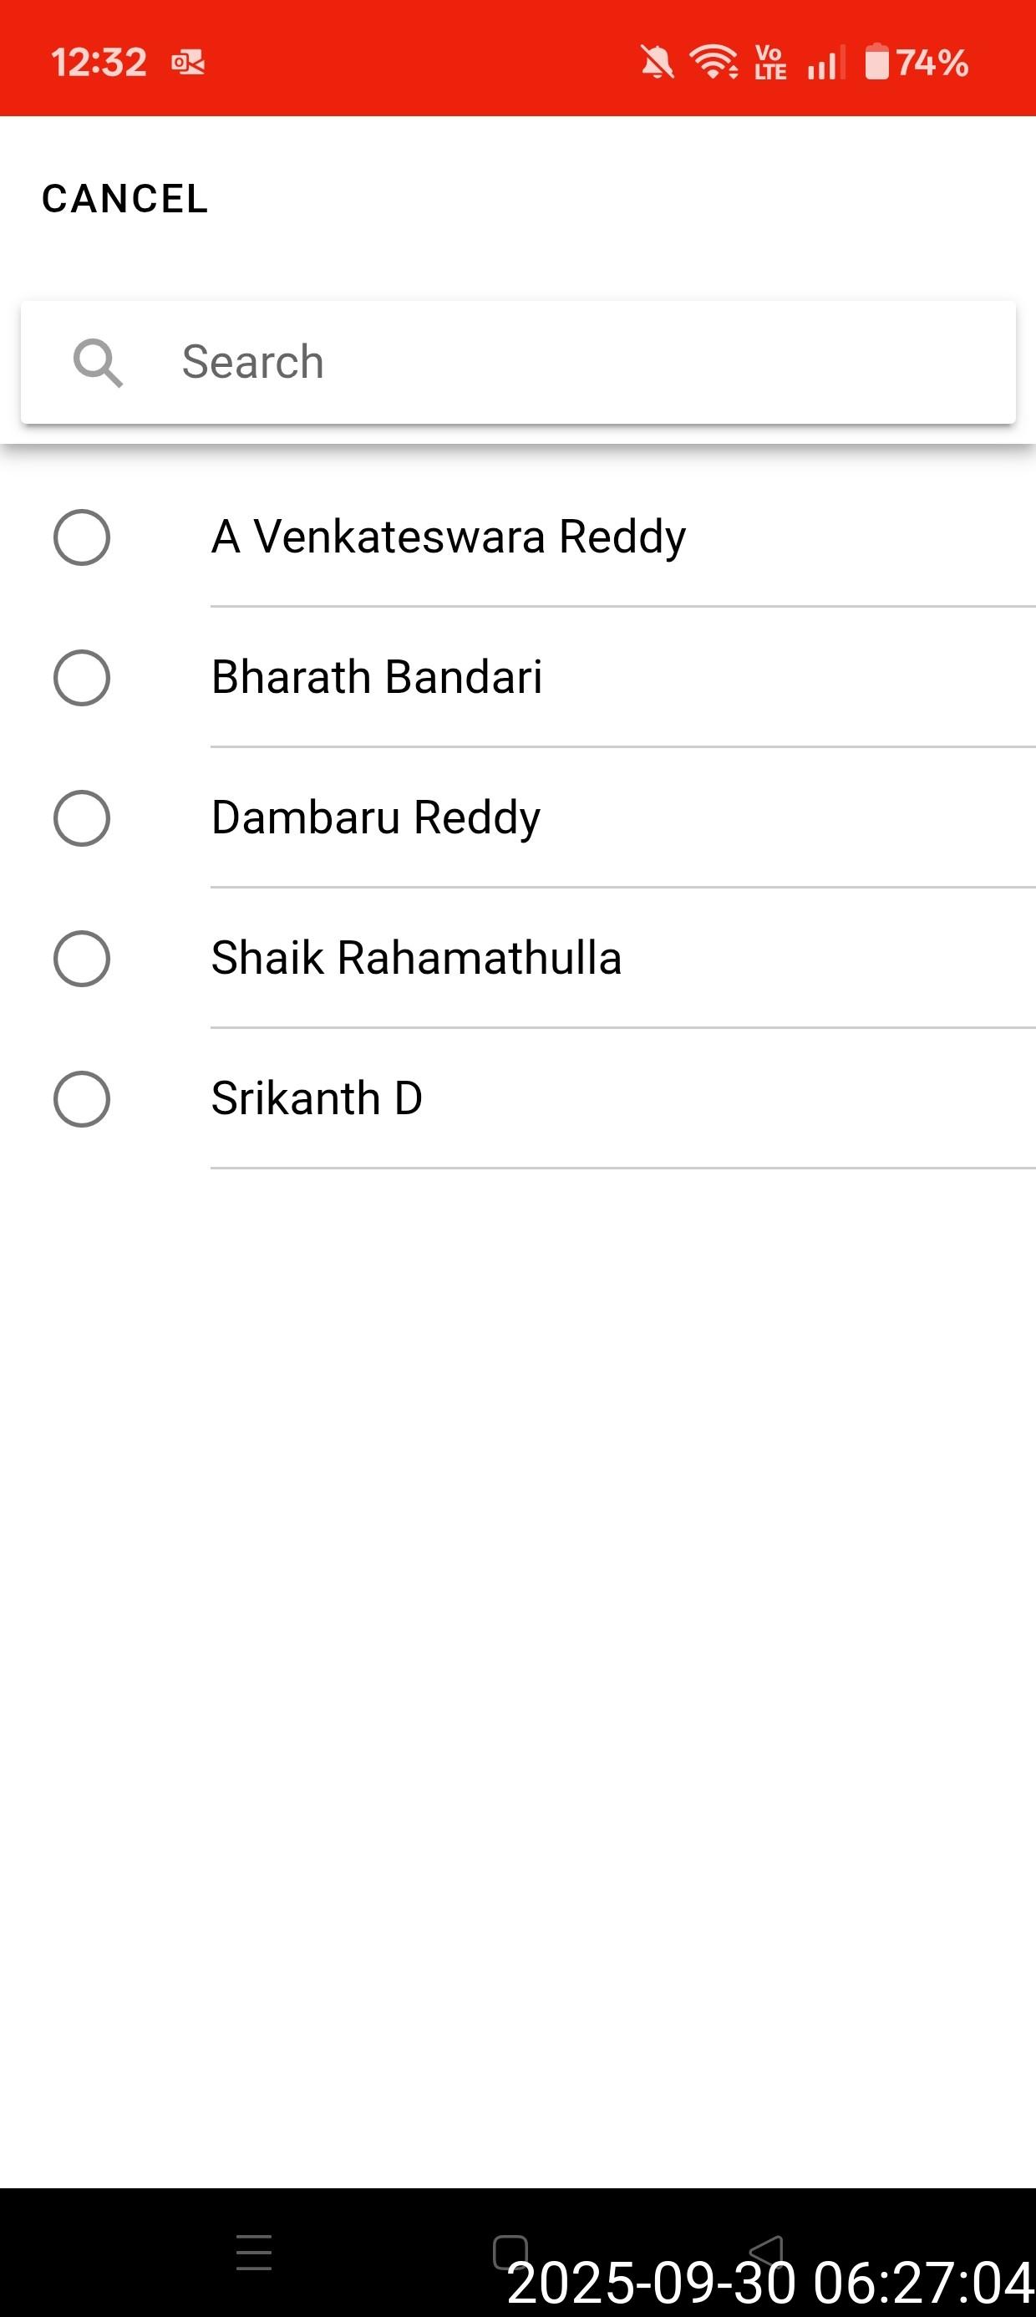Focus the Search input field
Image resolution: width=1036 pixels, height=2317 pixels.
[576, 363]
